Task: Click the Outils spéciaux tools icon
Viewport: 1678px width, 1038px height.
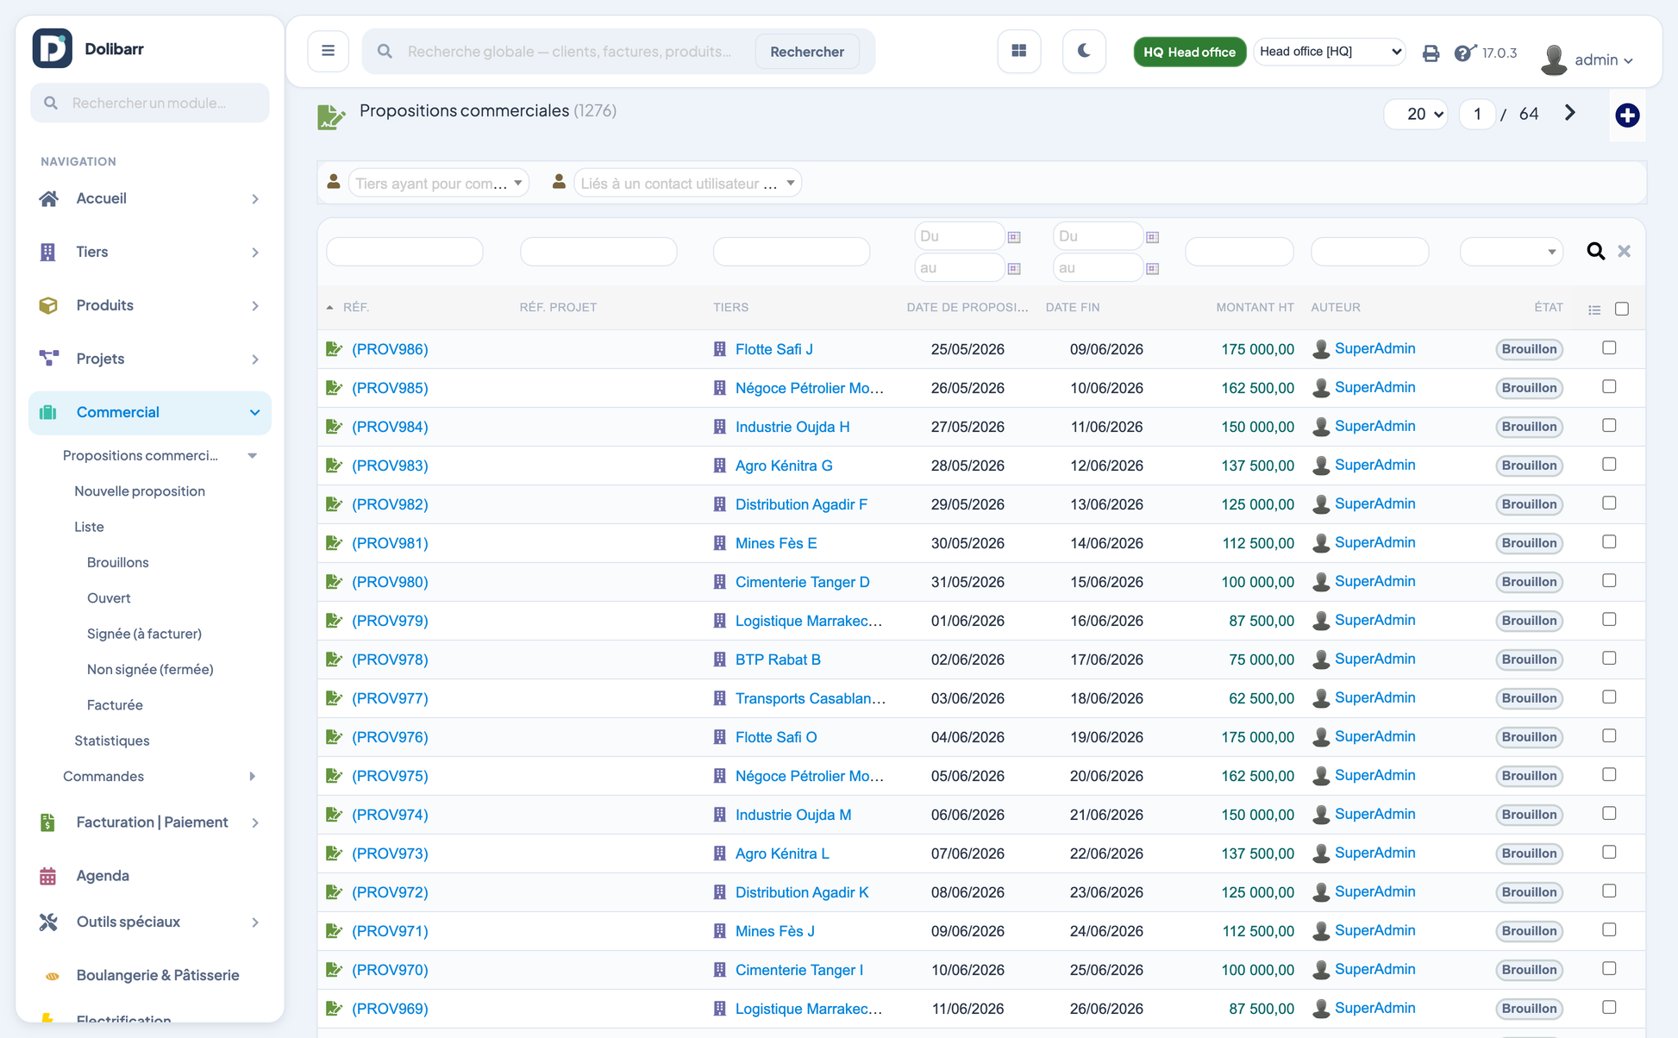Action: click(x=48, y=922)
